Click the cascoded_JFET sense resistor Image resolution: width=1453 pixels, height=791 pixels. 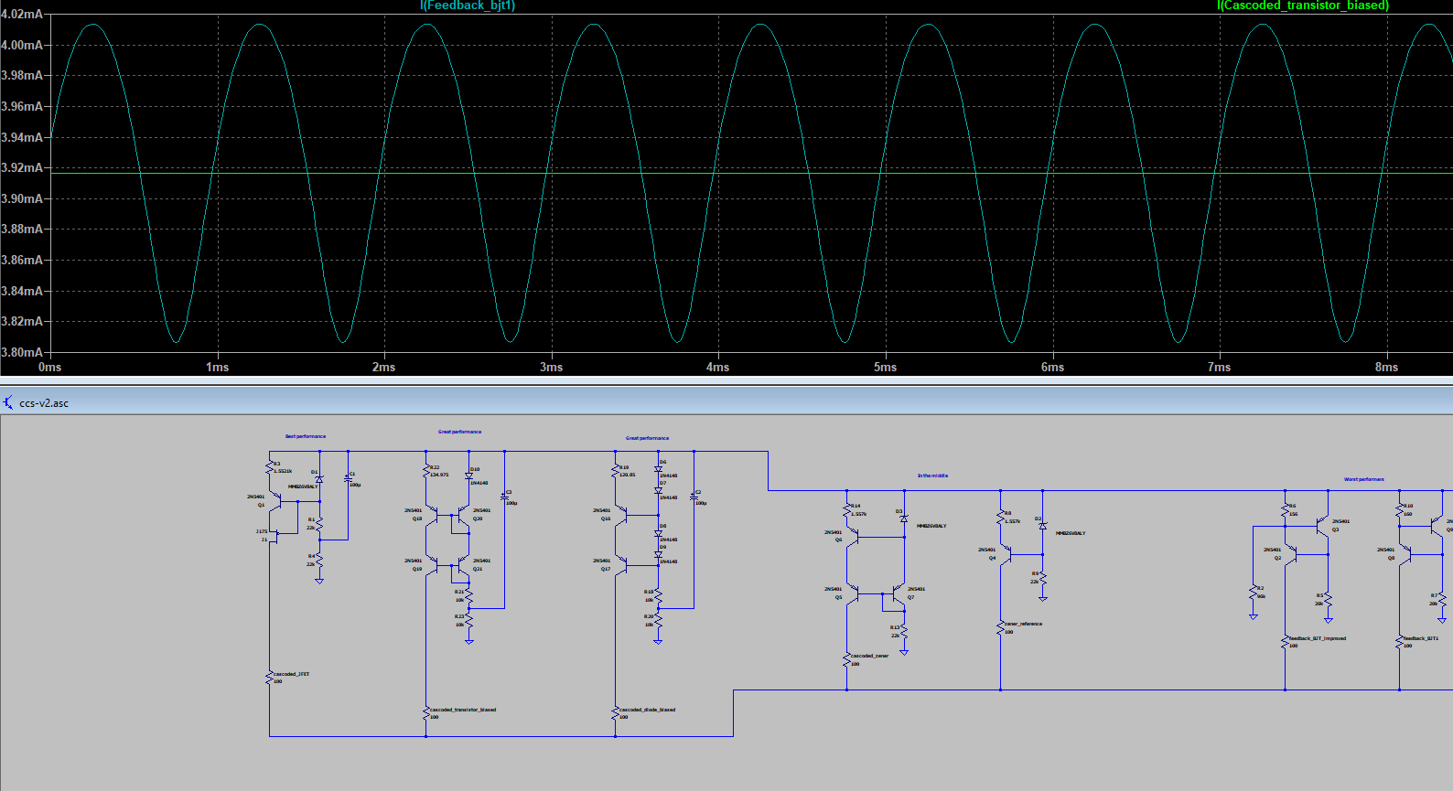270,678
